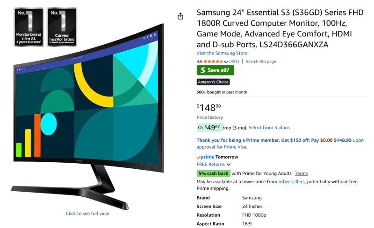Open the Save $87 coupon badge
Image resolution: width=374 pixels, height=228 pixels.
[215, 70]
